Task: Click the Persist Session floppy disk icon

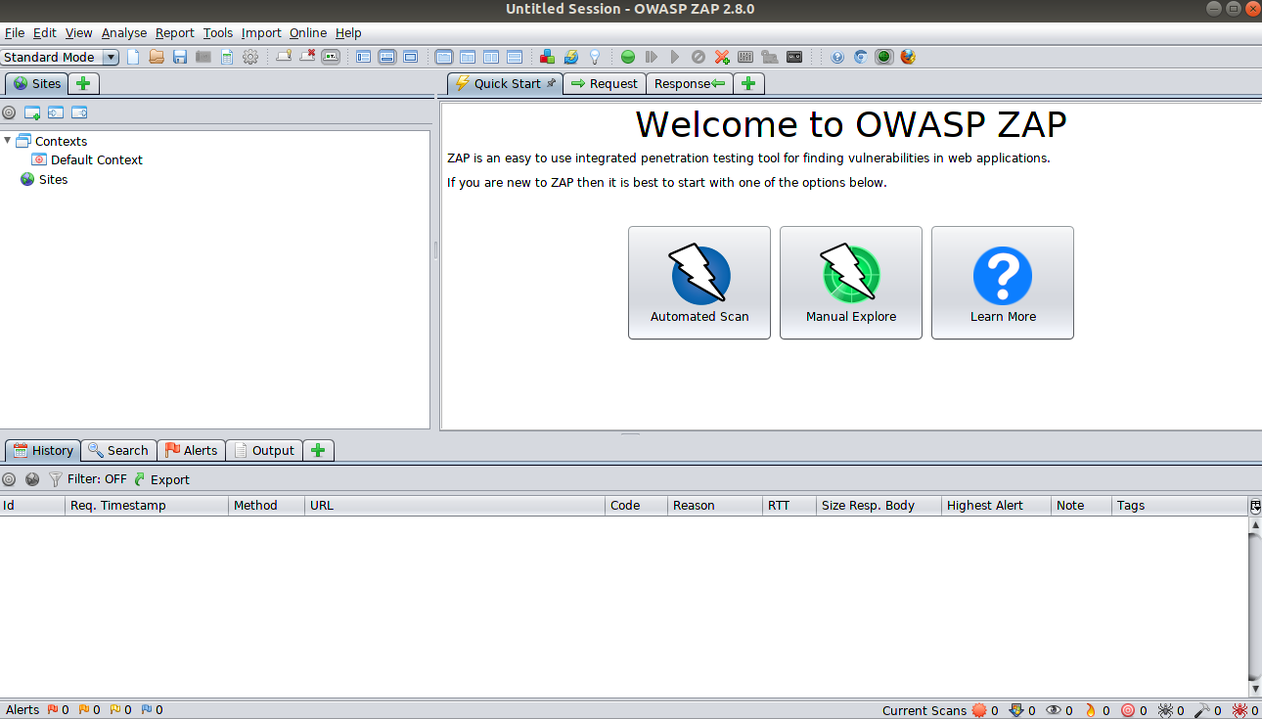Action: (180, 57)
